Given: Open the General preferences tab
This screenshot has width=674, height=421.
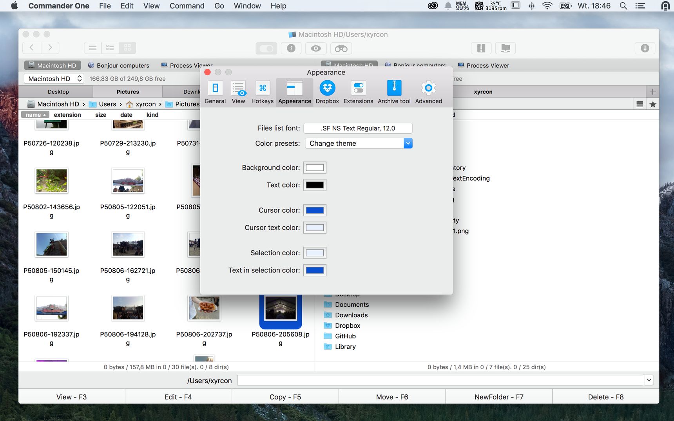Looking at the screenshot, I should pyautogui.click(x=215, y=92).
